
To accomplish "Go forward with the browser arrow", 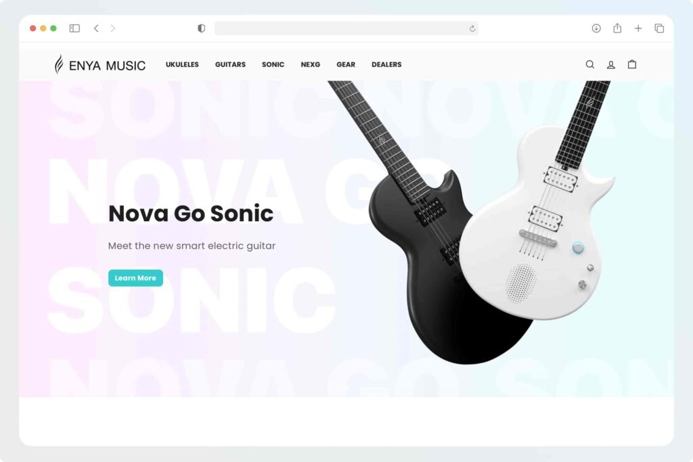I will (x=113, y=28).
